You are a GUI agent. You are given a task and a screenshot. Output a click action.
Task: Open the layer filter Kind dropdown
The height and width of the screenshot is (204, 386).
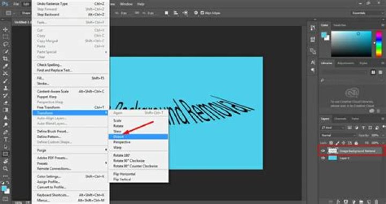[332, 128]
